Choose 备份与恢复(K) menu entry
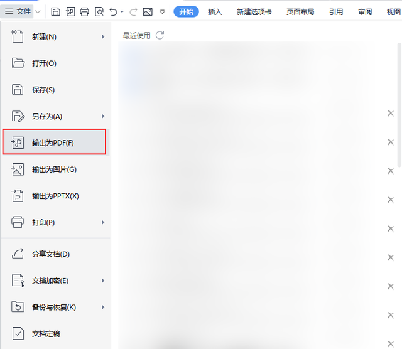Viewport: 402px width, 349px height. (57, 307)
